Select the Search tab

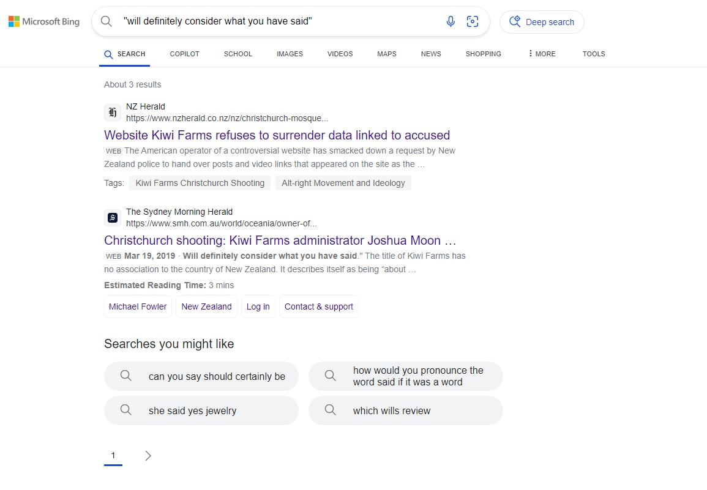tap(124, 54)
